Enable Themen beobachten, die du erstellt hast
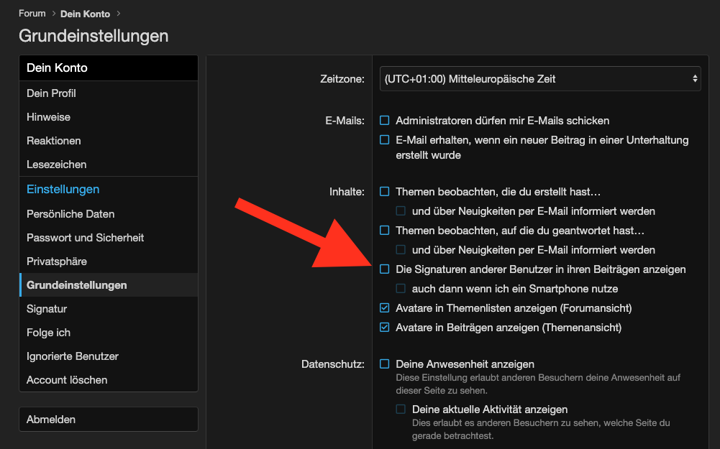 tap(384, 192)
